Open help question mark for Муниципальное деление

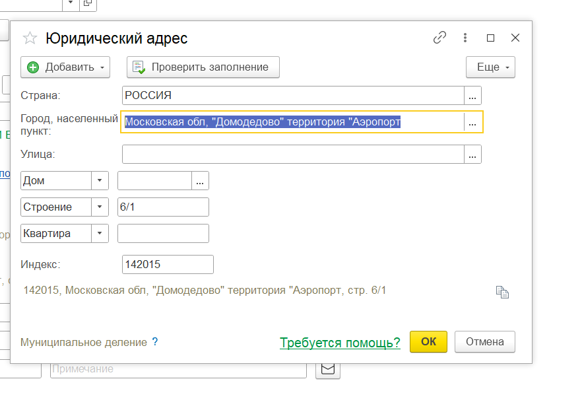click(x=155, y=341)
